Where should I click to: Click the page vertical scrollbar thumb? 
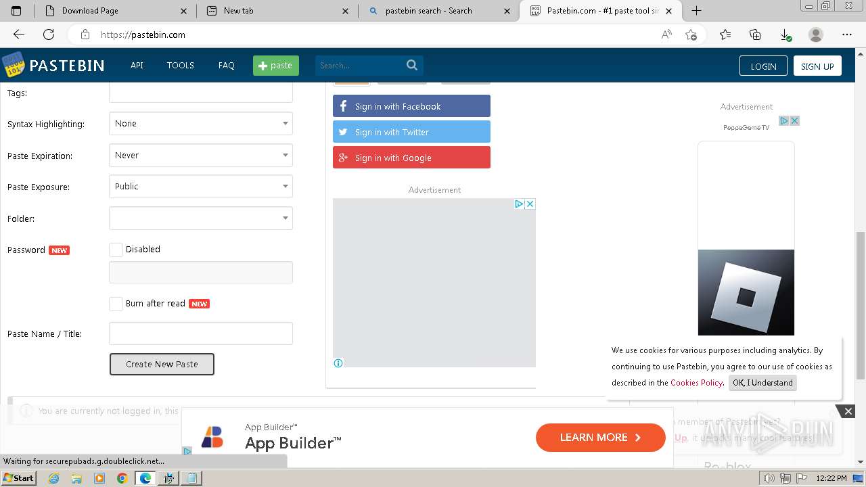pyautogui.click(x=861, y=305)
